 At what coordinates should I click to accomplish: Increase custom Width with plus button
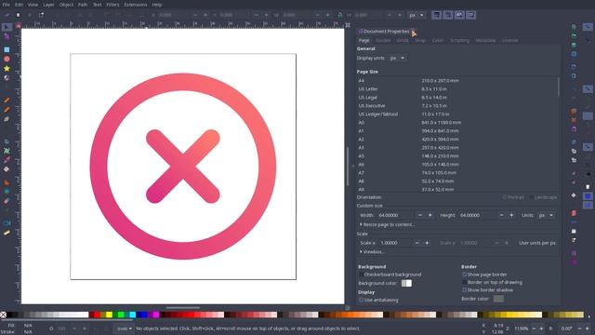pos(430,215)
